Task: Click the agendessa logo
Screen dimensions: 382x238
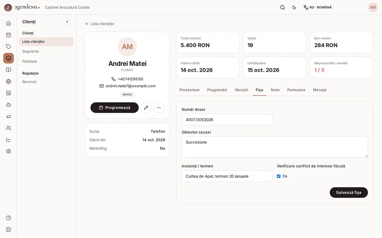Action: 22,7
